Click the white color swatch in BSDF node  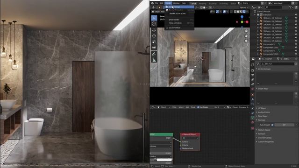tap(164, 160)
